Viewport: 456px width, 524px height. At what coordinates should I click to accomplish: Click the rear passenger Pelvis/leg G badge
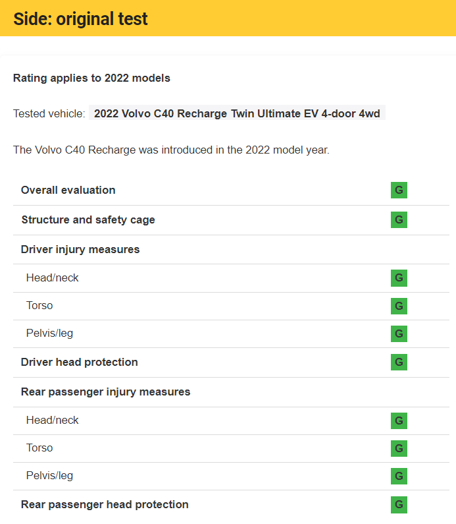click(x=399, y=476)
